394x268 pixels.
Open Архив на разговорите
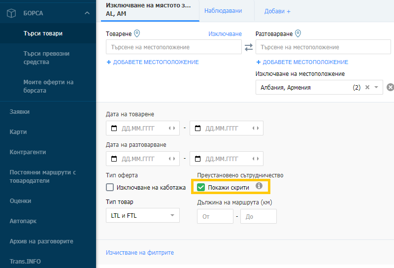(x=41, y=241)
